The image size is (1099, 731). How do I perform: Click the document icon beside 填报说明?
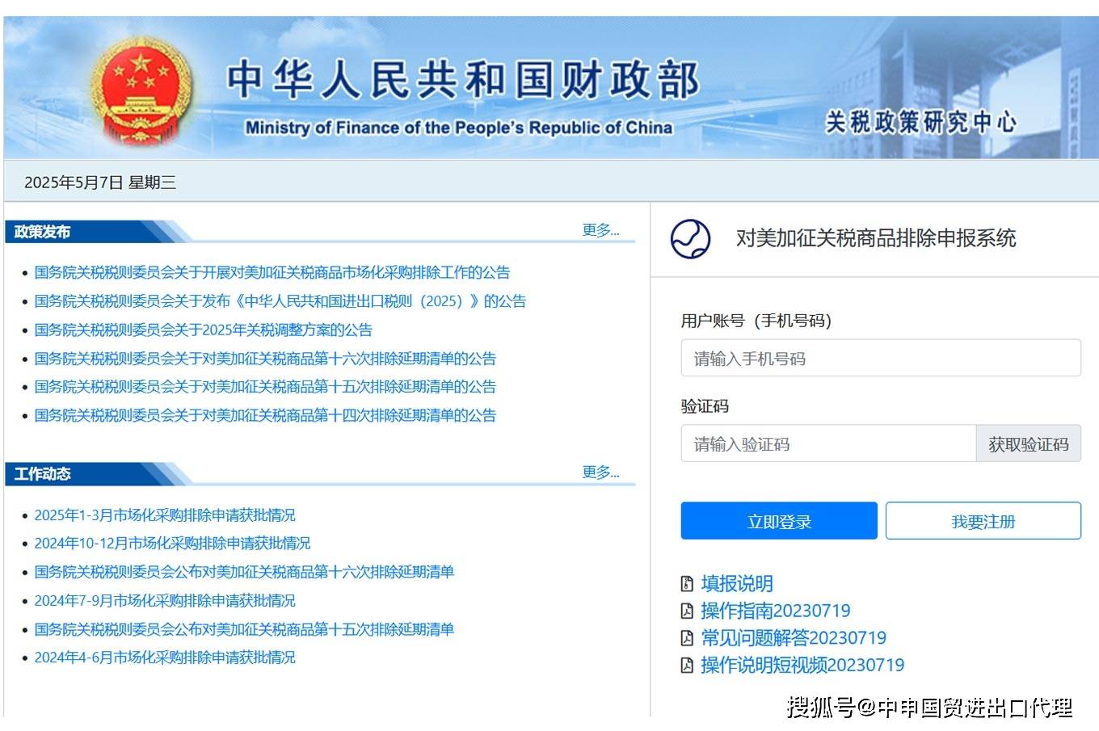pos(687,583)
